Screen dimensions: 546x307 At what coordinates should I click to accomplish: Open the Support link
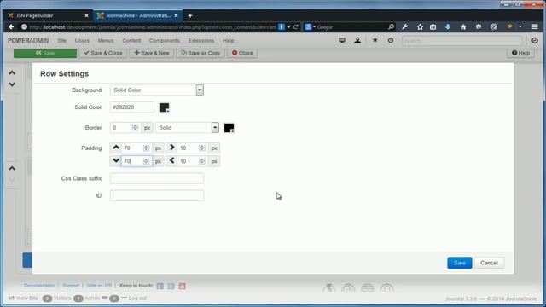(71, 286)
